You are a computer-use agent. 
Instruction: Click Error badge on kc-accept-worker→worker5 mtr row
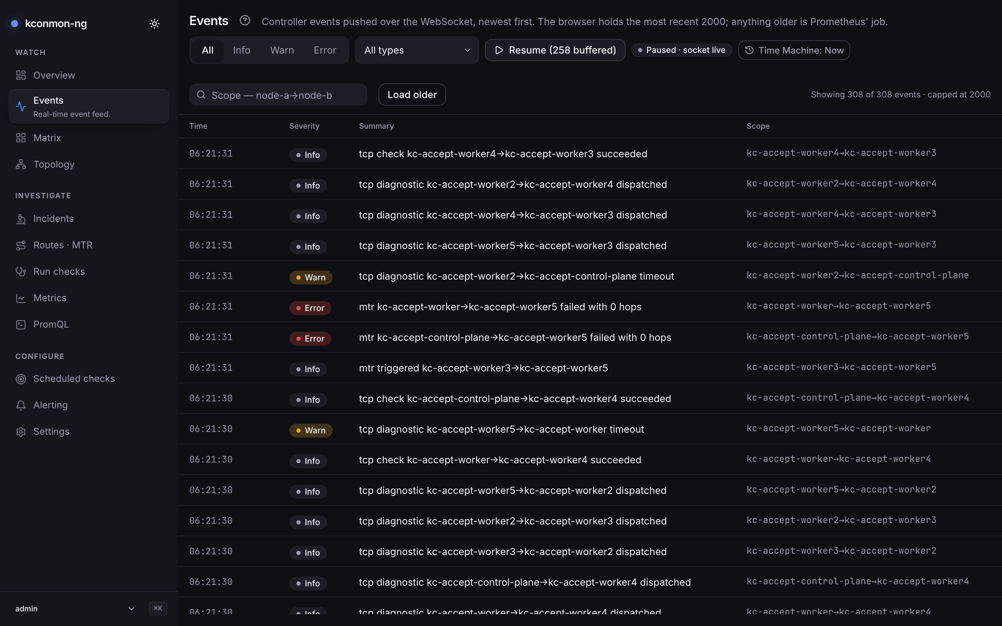pos(310,308)
